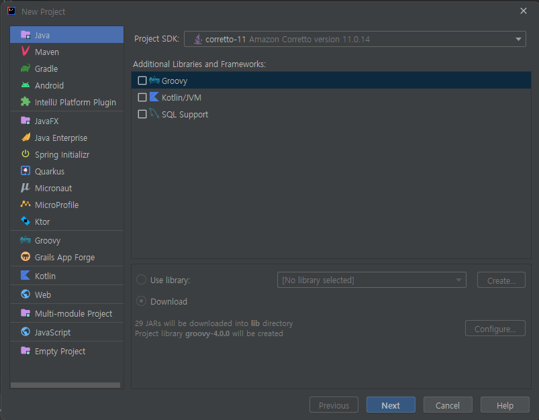Select the SQL Support row label
Image resolution: width=539 pixels, height=420 pixels.
click(x=185, y=115)
